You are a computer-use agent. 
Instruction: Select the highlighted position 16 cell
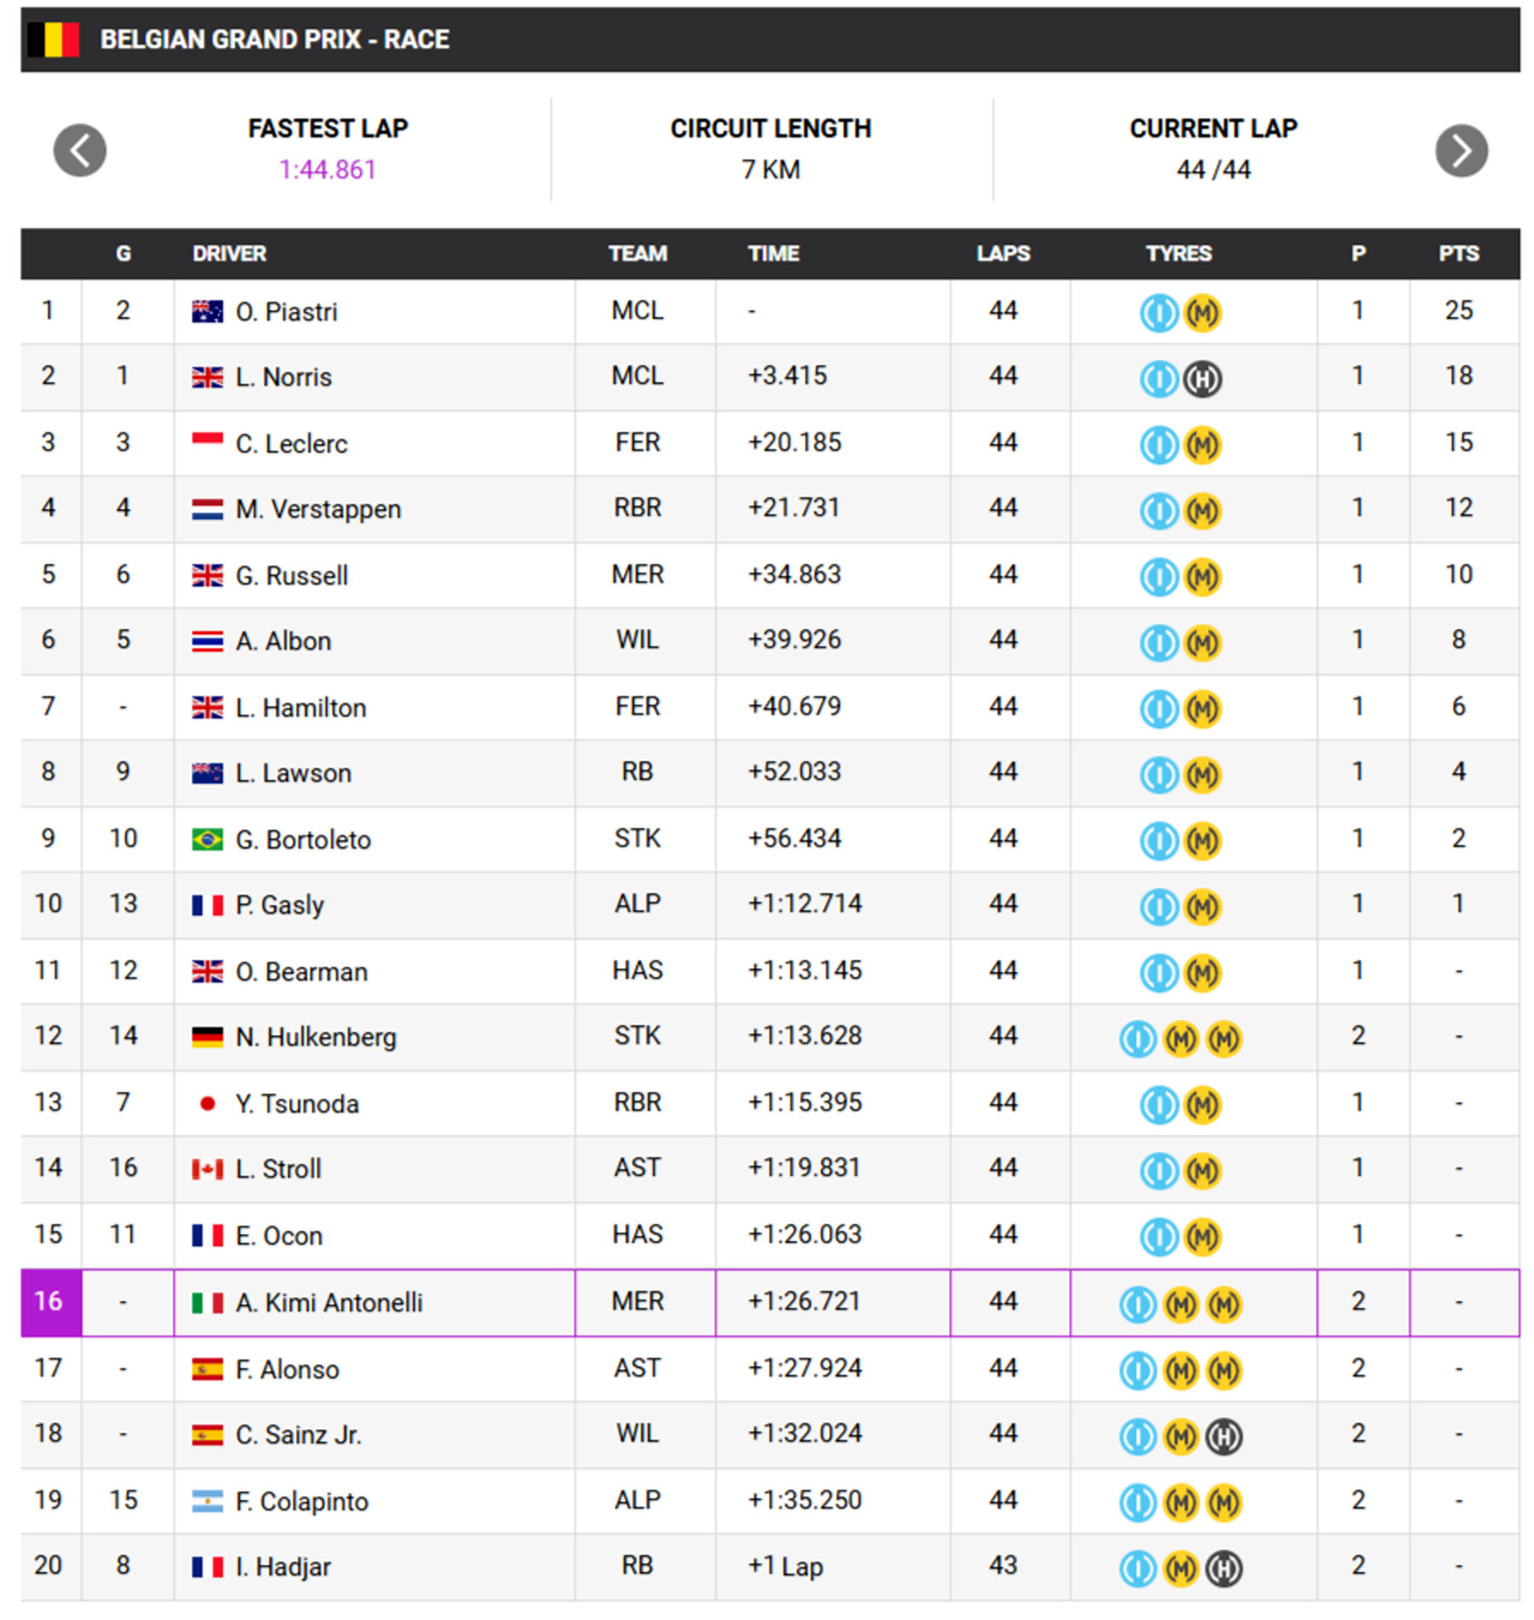coord(50,1301)
